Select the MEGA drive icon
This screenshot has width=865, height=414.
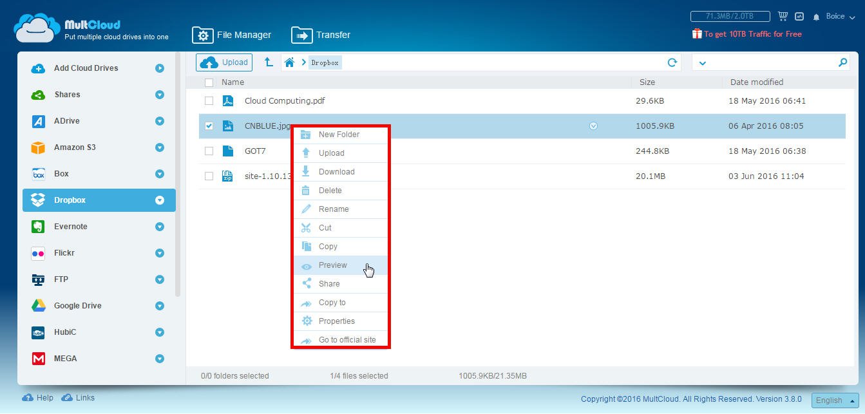38,359
